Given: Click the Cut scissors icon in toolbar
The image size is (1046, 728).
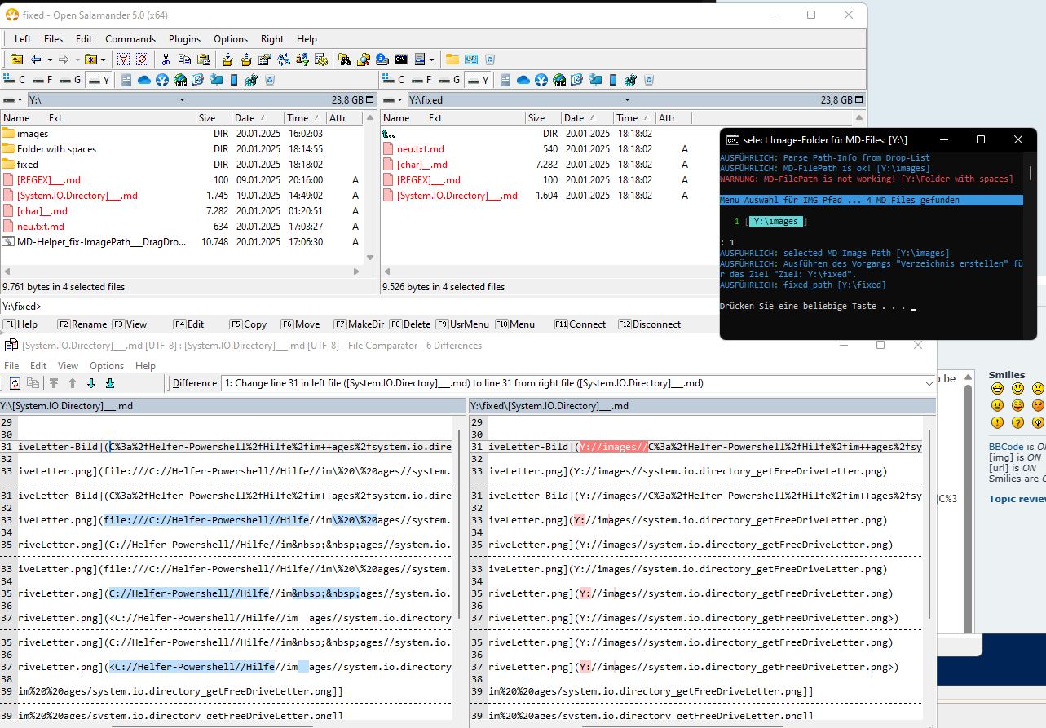Looking at the screenshot, I should click(x=166, y=60).
